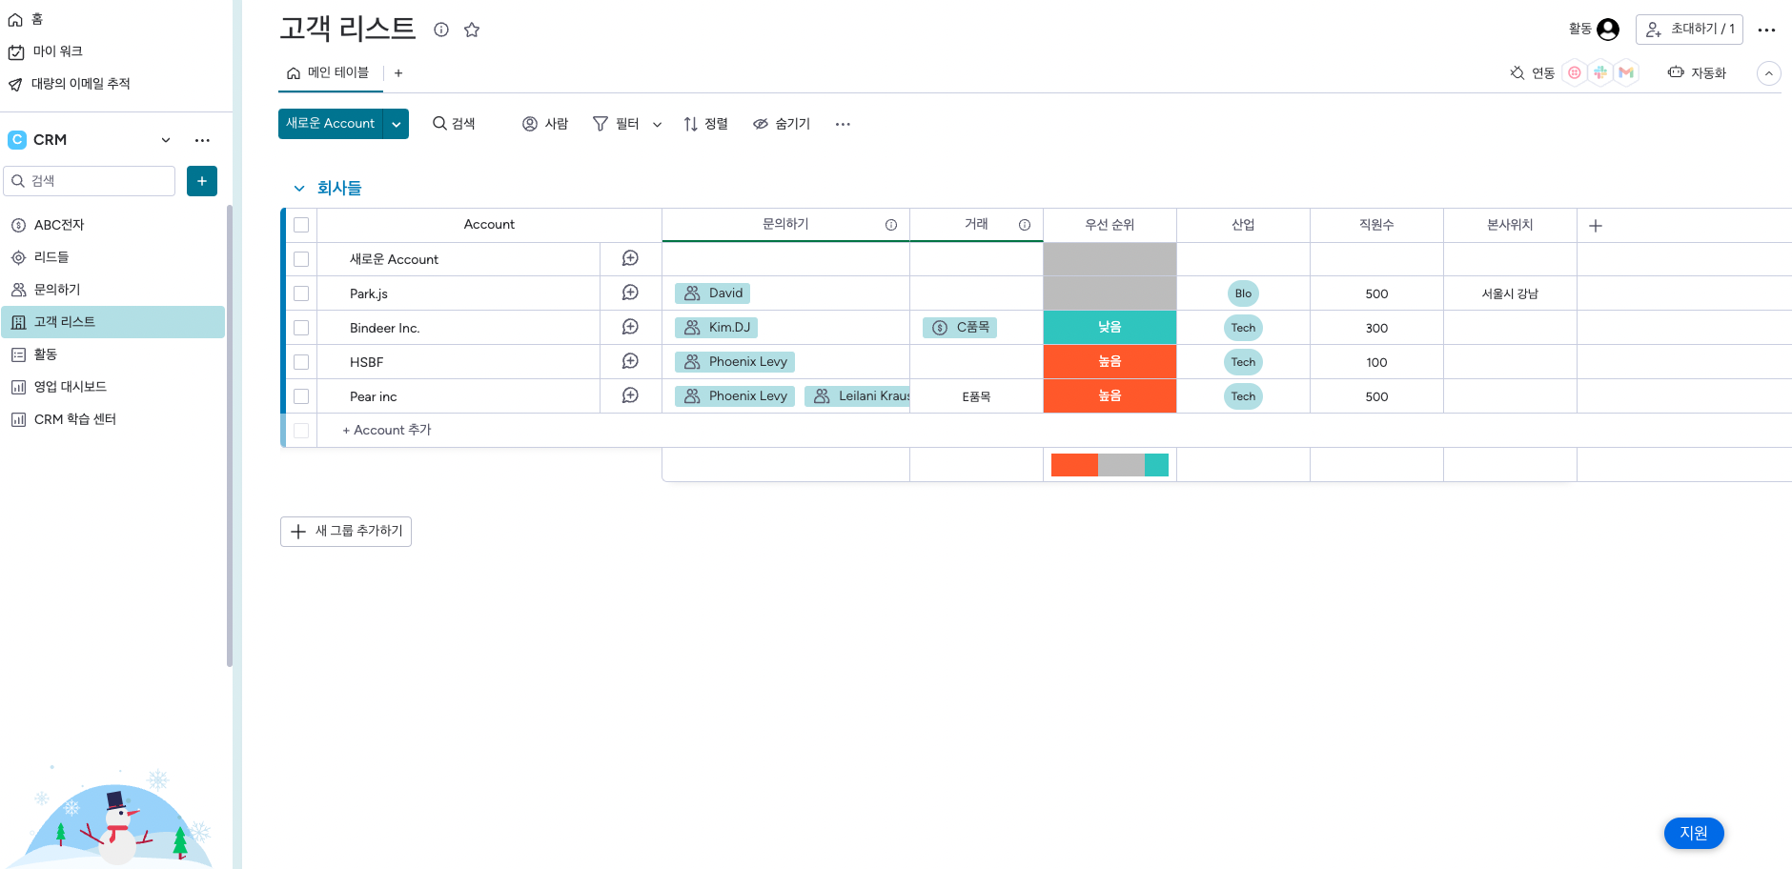This screenshot has height=869, width=1792.
Task: Click the 초대하기 invite button
Action: point(1689,30)
